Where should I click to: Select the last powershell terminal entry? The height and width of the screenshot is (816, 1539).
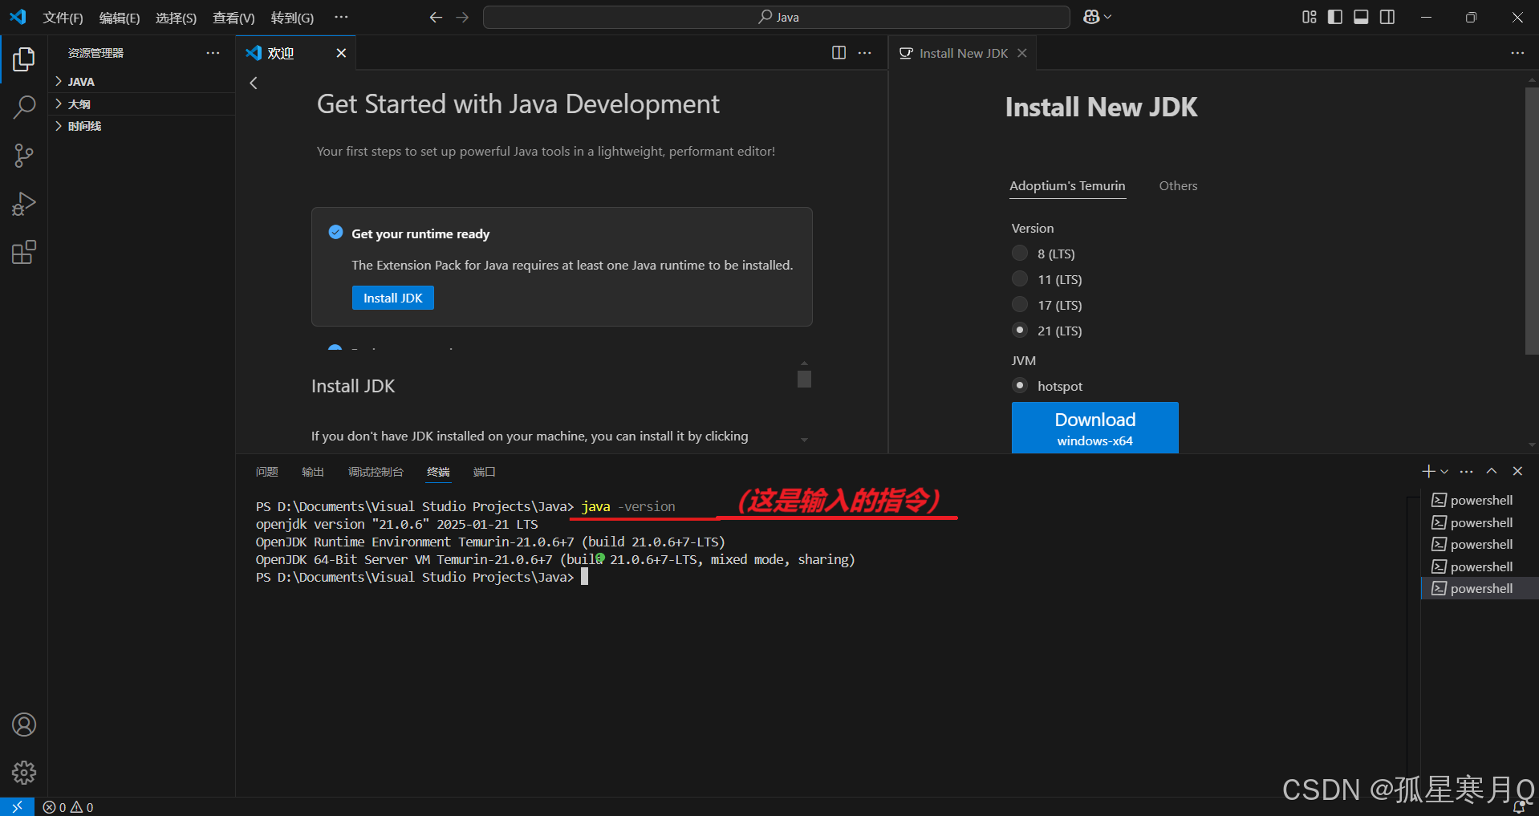click(x=1480, y=588)
